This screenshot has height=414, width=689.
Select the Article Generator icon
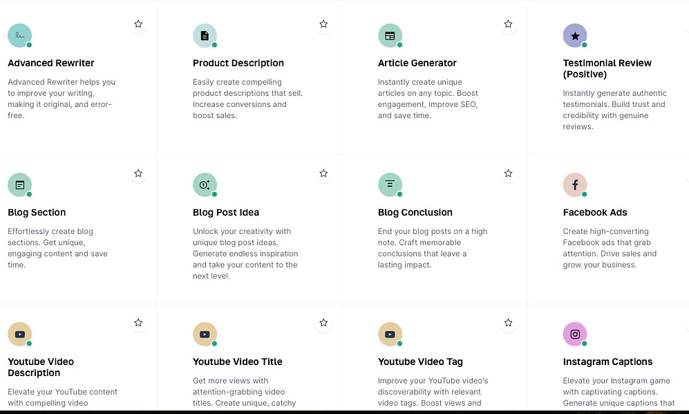(x=390, y=35)
